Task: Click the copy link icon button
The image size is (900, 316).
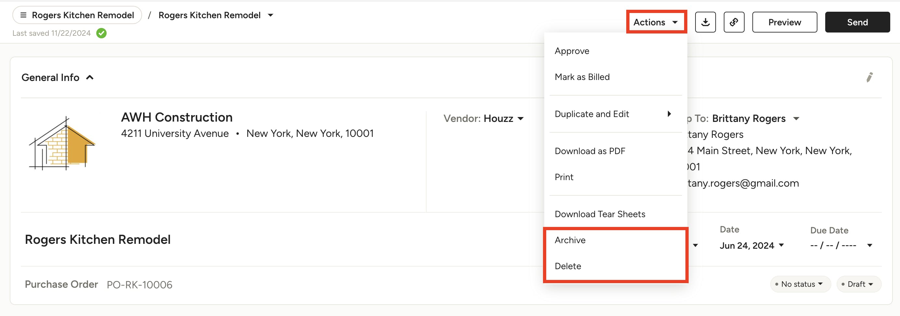Action: tap(734, 22)
